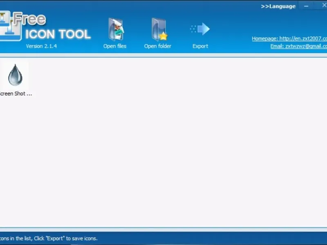Click the Export arrow icon
Screen dimensions: 327x245
(x=200, y=29)
